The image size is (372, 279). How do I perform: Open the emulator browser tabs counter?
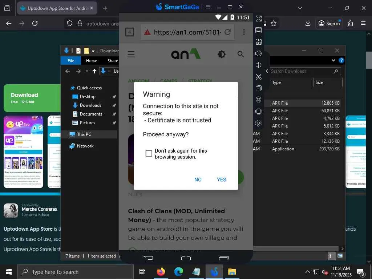[130, 32]
